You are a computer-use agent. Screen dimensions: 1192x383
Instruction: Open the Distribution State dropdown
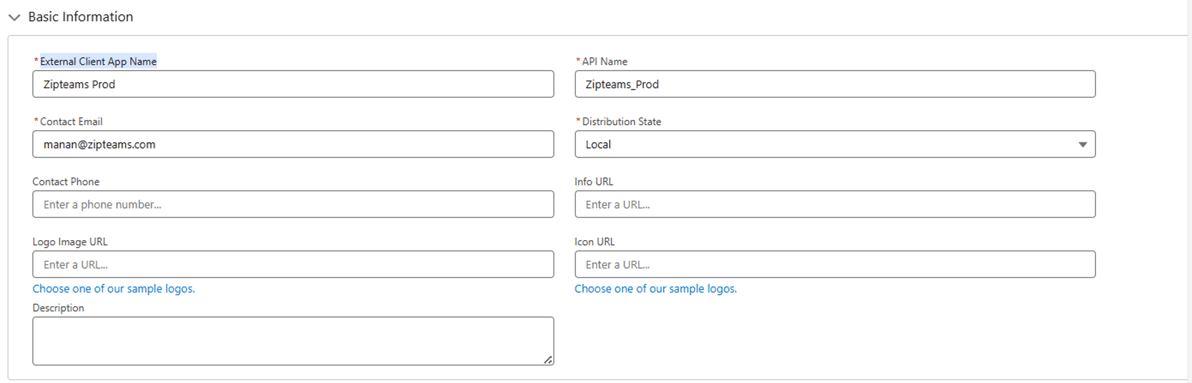click(834, 145)
